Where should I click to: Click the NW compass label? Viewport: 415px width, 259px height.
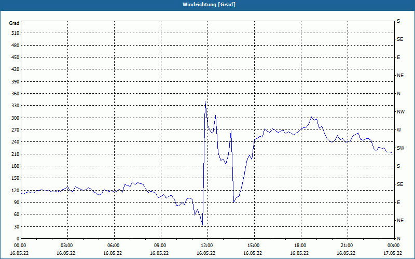pos(400,112)
